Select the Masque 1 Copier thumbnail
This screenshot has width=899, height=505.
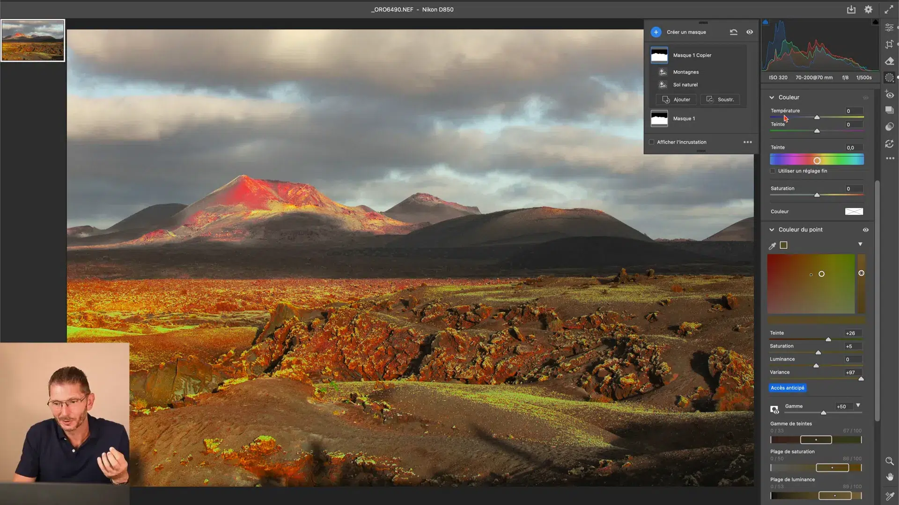pyautogui.click(x=659, y=55)
